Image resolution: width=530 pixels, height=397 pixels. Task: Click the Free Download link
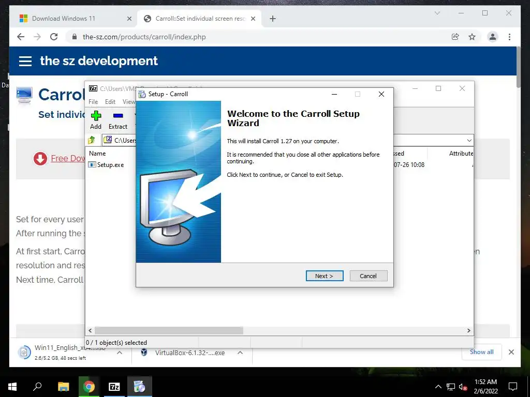pos(68,158)
